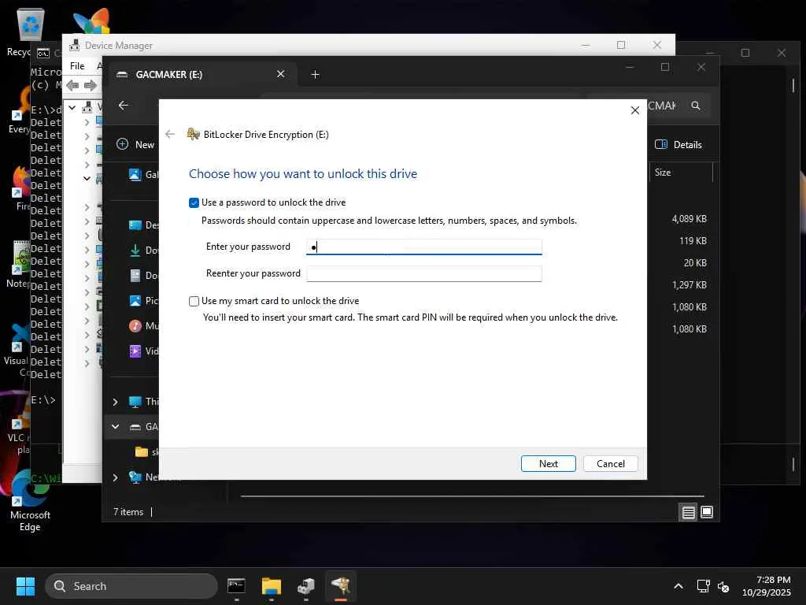Open Device Manager from the taskbar
The height and width of the screenshot is (605, 806).
tap(306, 586)
